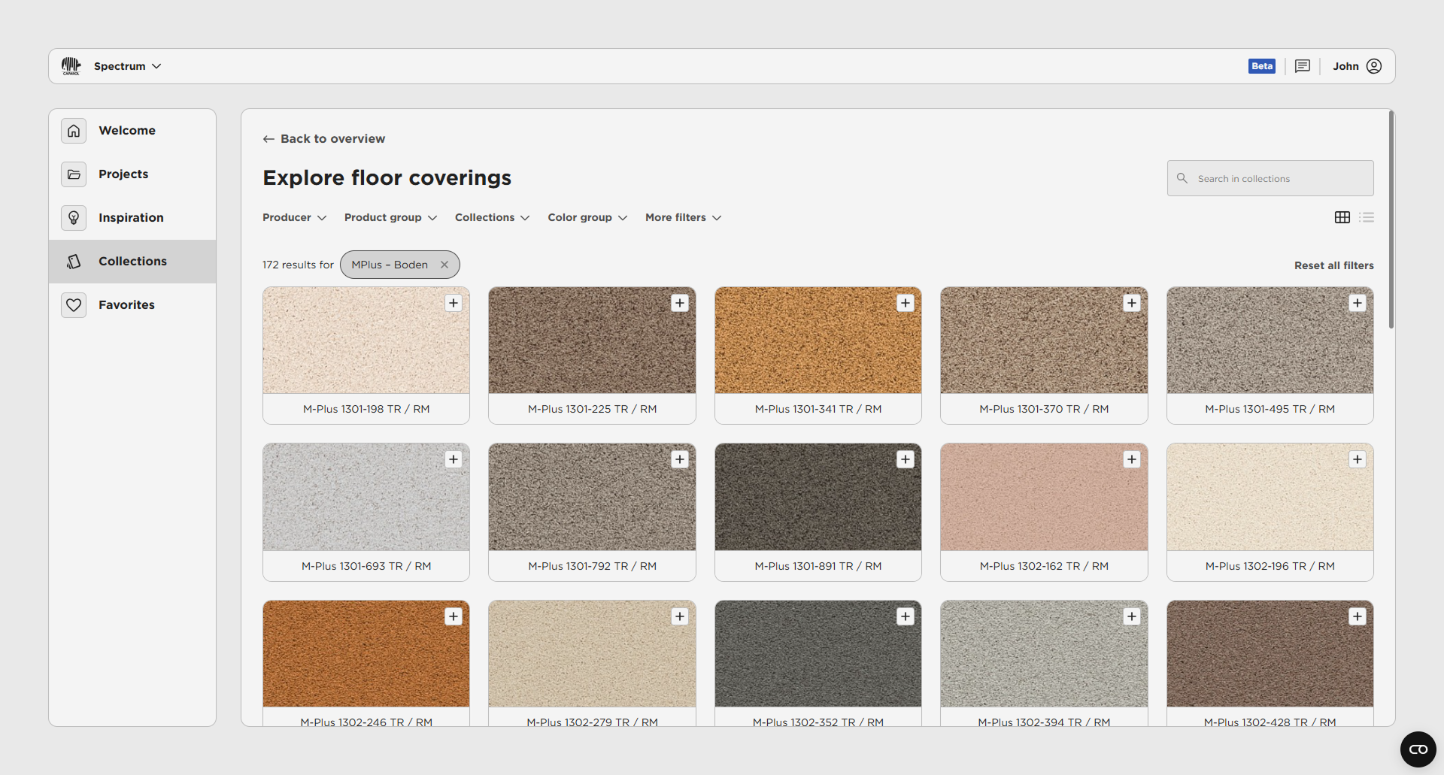Switch to grid view layout
This screenshot has height=775, width=1444.
coord(1342,217)
